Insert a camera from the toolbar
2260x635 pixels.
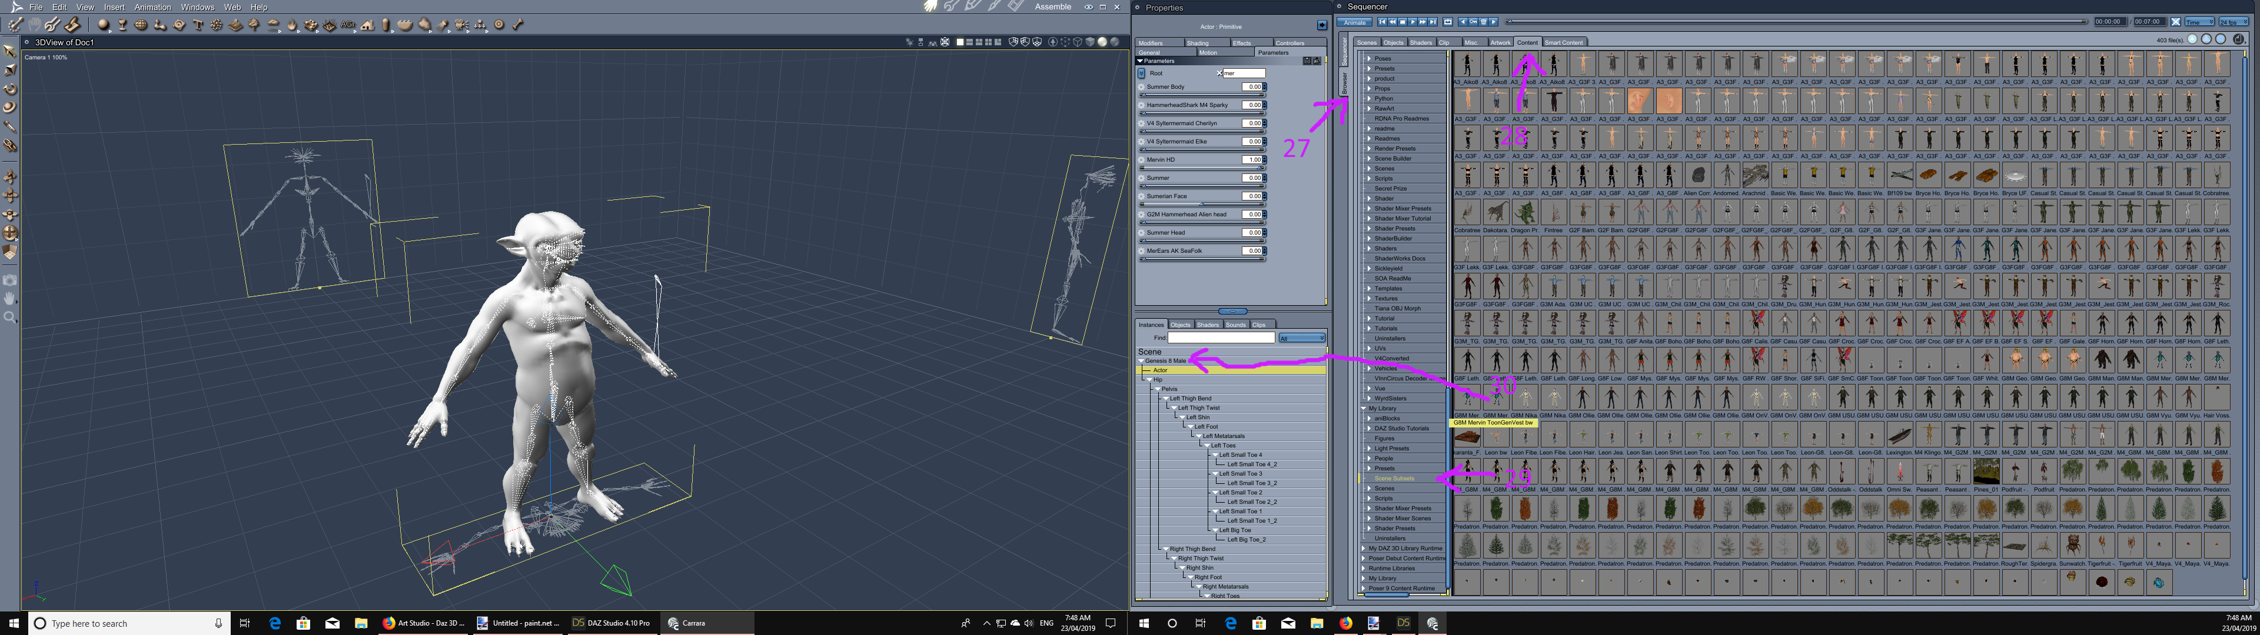pos(461,25)
